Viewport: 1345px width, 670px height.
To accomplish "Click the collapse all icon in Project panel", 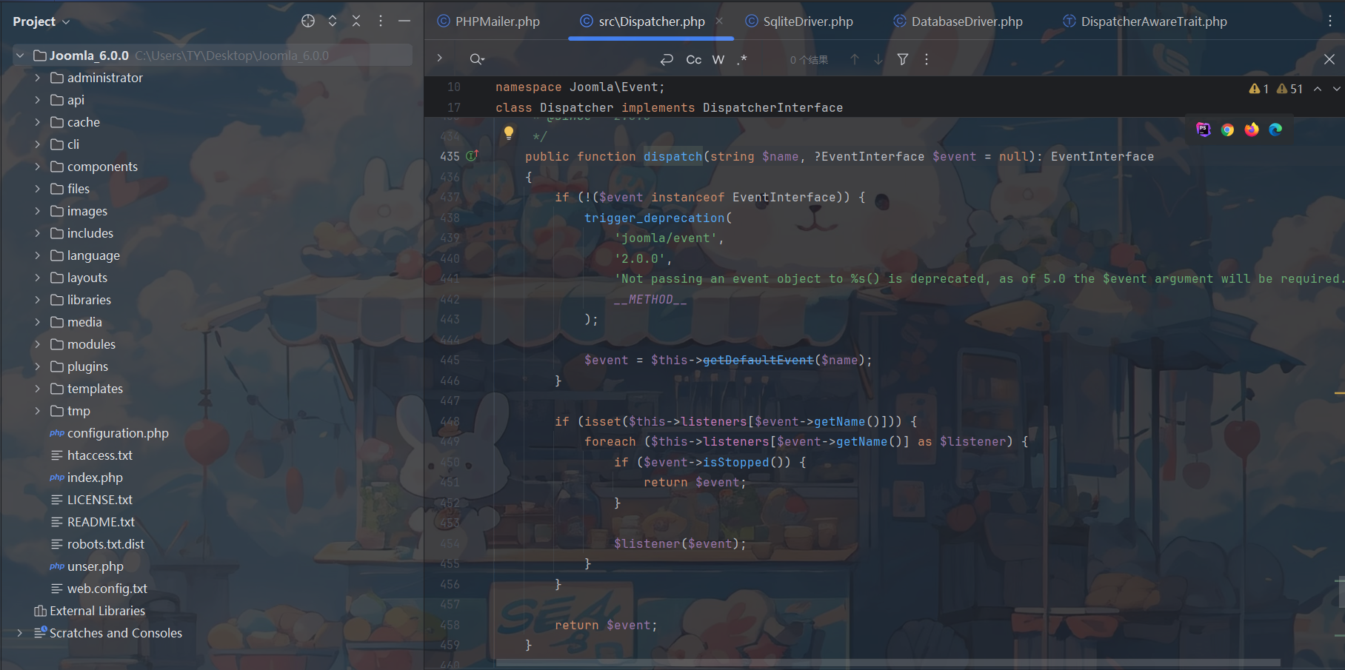I will coord(356,21).
